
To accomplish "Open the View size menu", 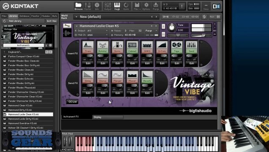I will (206, 6).
